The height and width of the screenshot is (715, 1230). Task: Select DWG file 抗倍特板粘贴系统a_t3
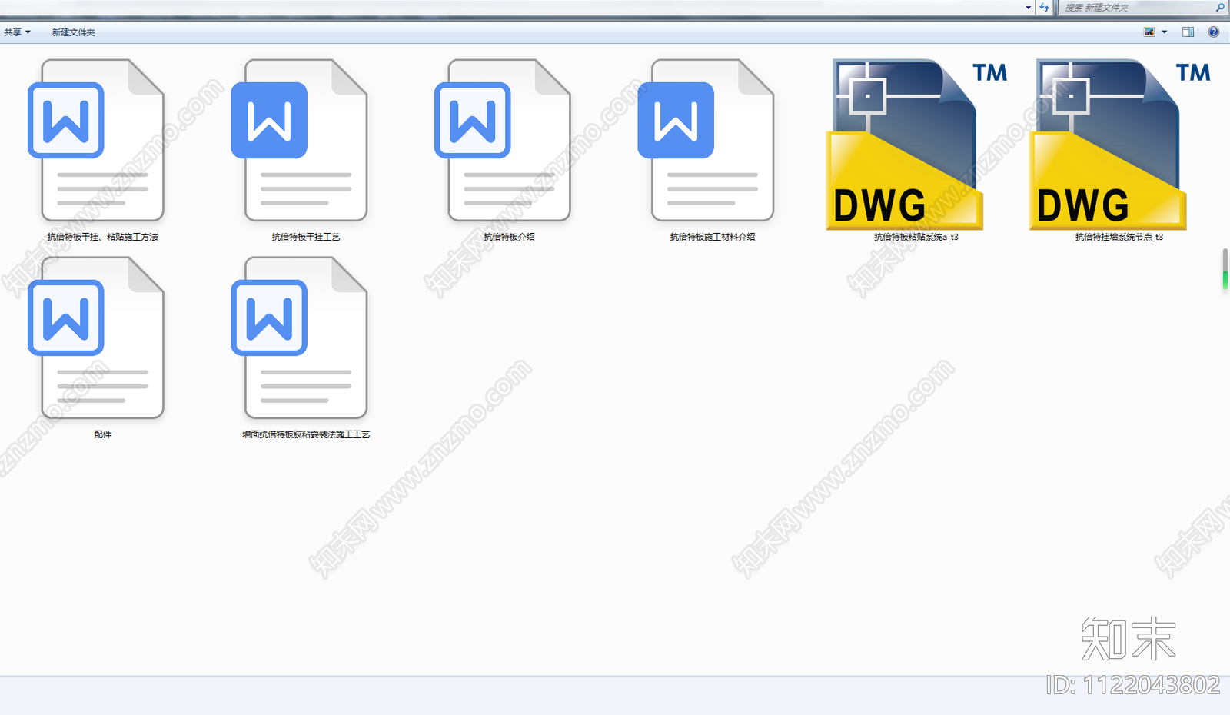(x=916, y=145)
